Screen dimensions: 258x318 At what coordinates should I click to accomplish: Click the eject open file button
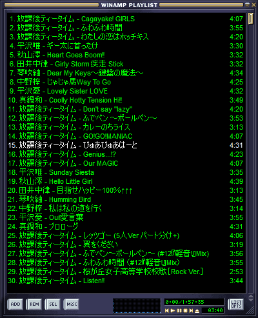coord(197,310)
